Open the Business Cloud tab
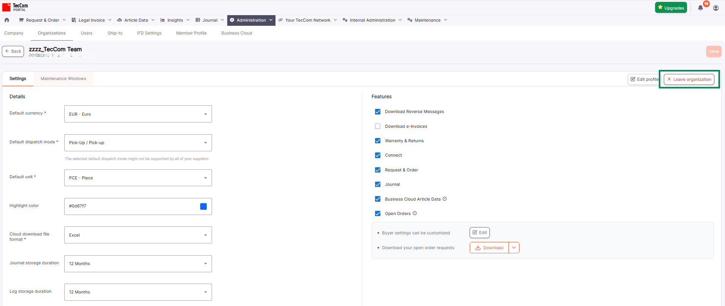Image resolution: width=725 pixels, height=306 pixels. coord(237,33)
